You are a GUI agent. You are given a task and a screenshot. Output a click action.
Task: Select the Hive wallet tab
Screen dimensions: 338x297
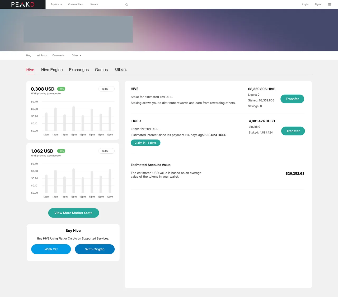point(30,70)
